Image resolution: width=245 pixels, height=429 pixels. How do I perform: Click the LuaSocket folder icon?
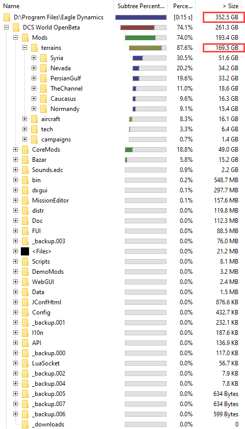click(x=25, y=363)
